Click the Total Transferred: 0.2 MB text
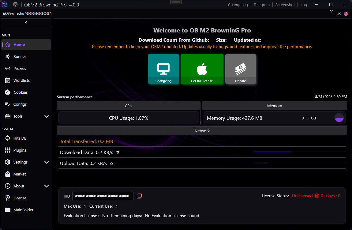The height and width of the screenshot is (230, 352). [x=86, y=141]
